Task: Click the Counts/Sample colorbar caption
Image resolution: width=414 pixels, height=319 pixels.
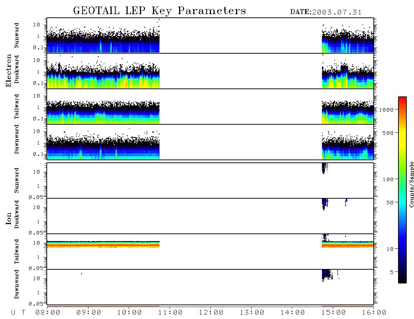Action: [411, 184]
